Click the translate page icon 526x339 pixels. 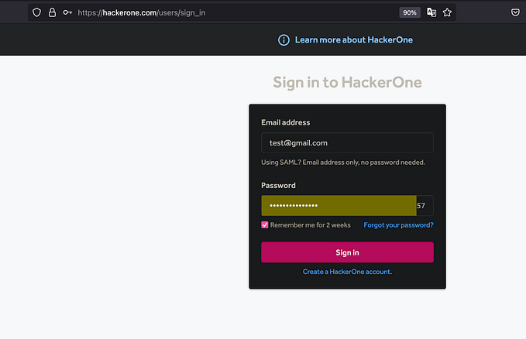pyautogui.click(x=431, y=12)
